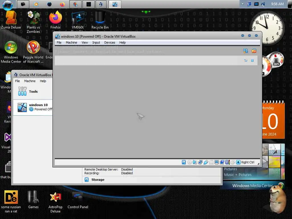
Task: Open the Control Panel desktop icon
Action: (x=78, y=200)
